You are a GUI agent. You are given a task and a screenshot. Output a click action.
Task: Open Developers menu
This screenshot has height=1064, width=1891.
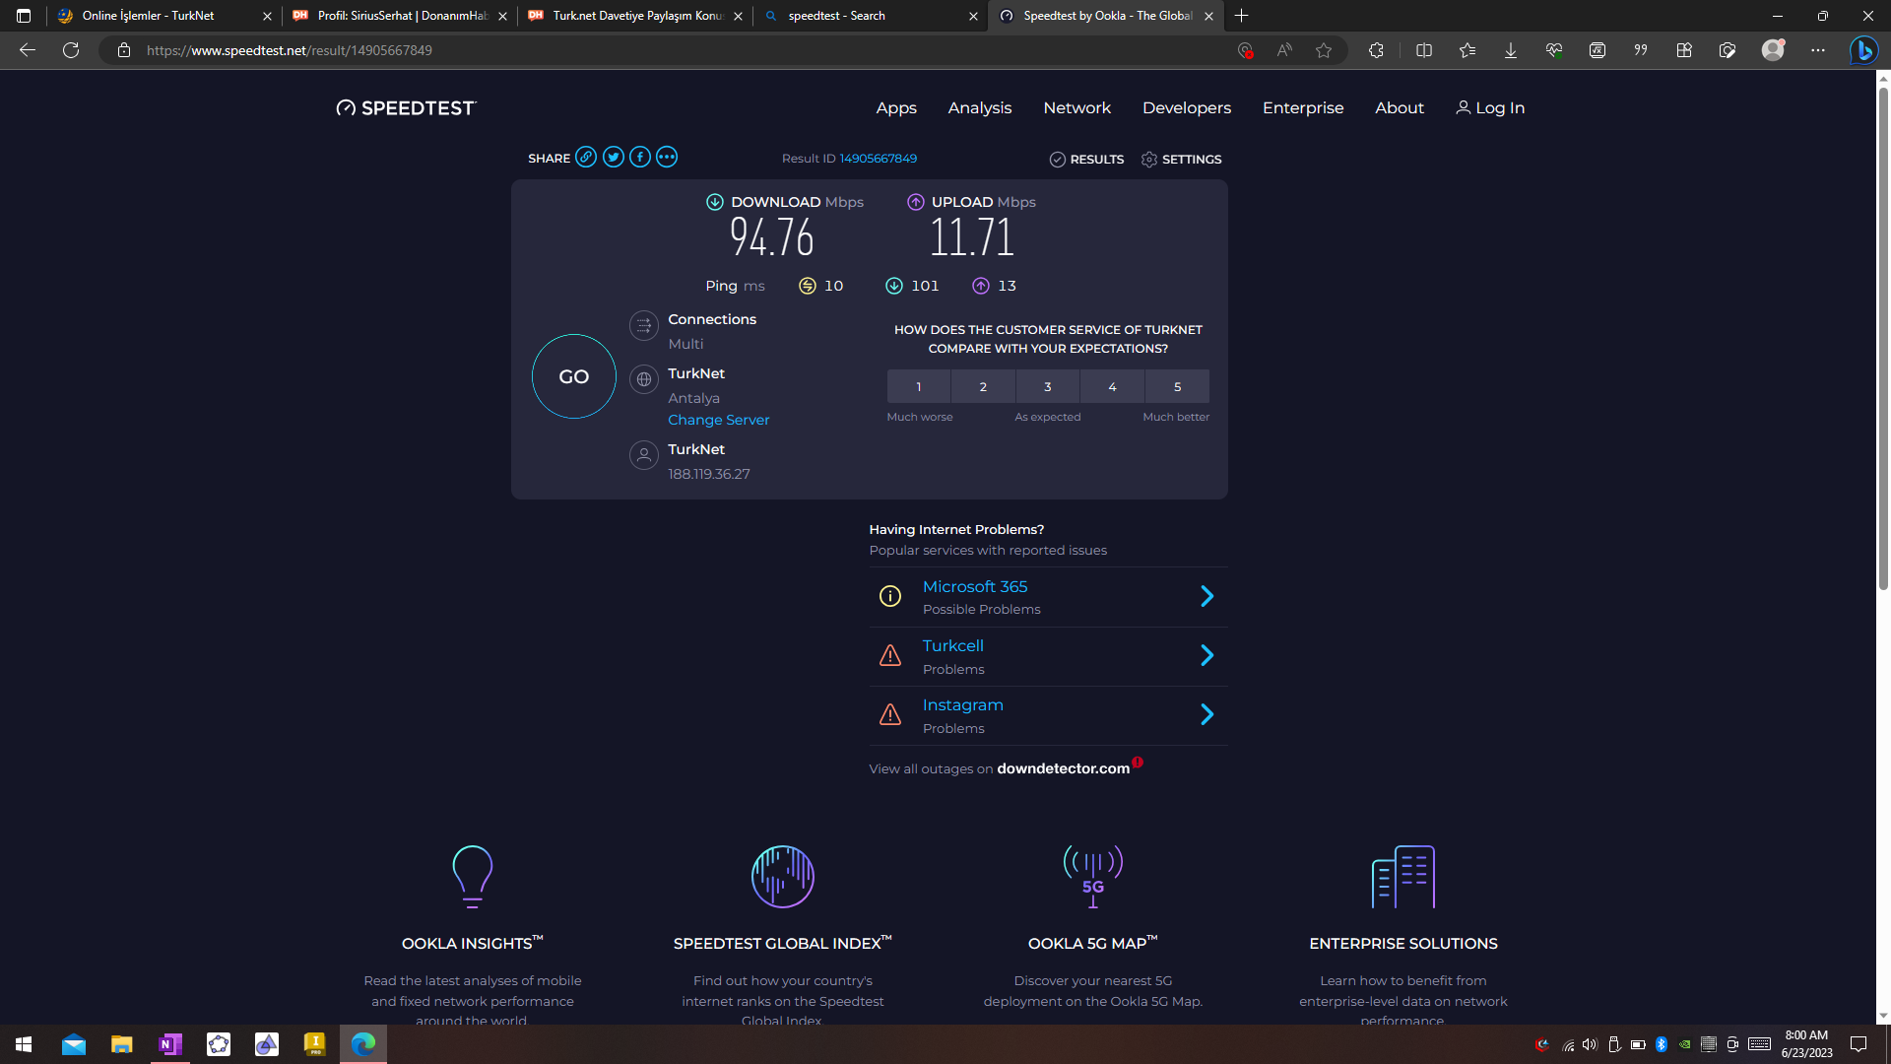[1187, 108]
